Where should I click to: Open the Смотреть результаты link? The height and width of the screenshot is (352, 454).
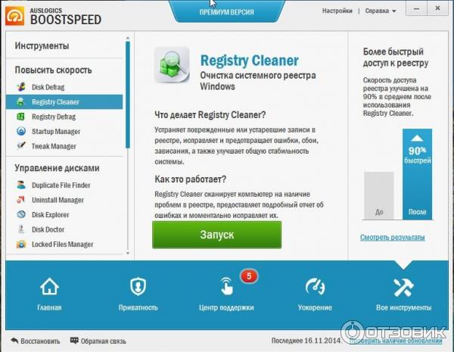[392, 238]
